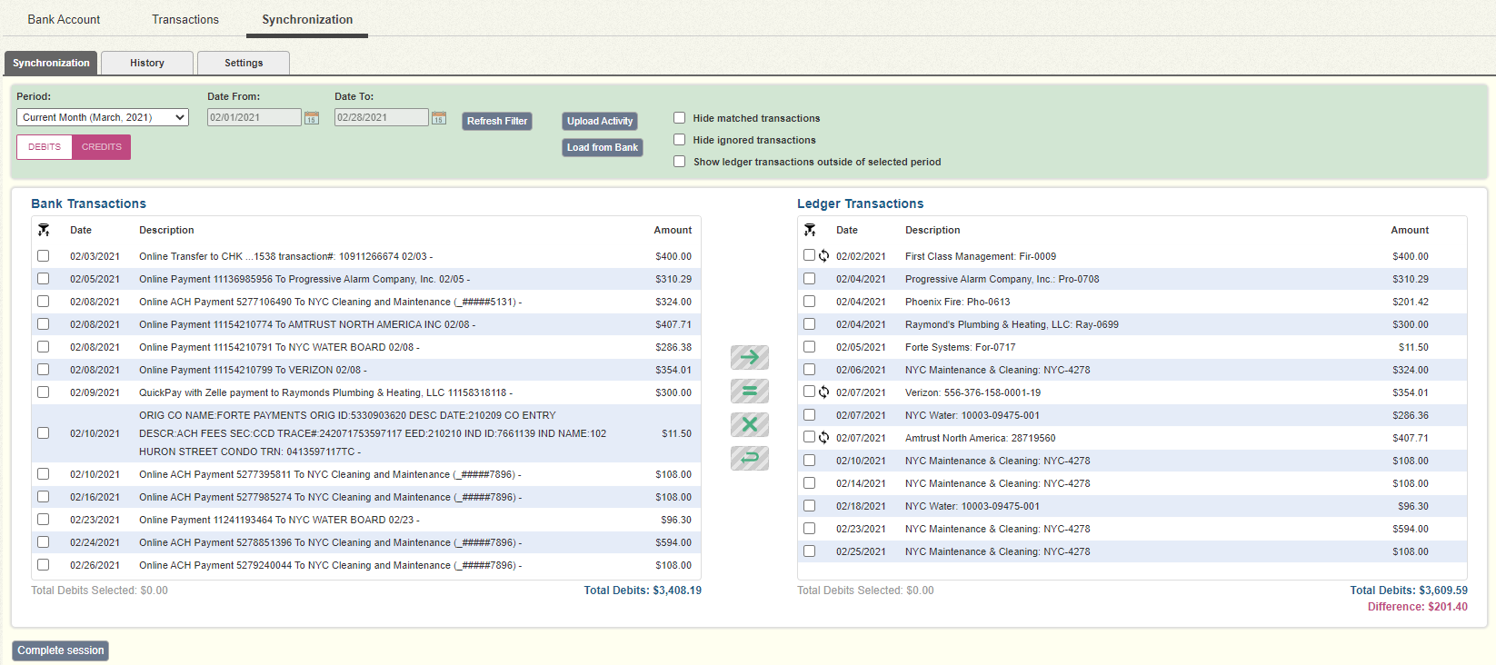The width and height of the screenshot is (1496, 665).
Task: Click Ledger Transactions Description column header
Action: [933, 230]
